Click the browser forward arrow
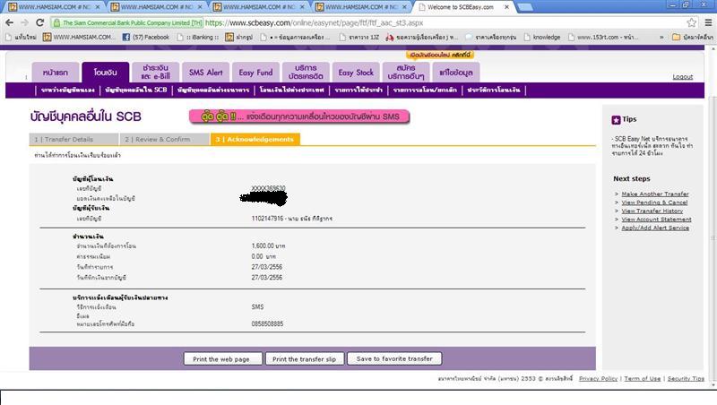717x405 pixels. (x=25, y=22)
